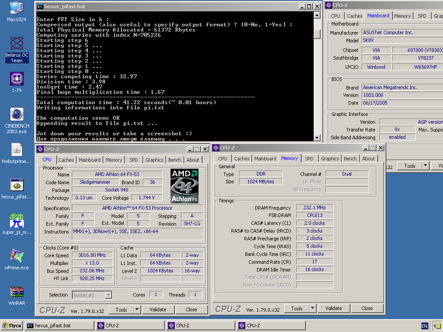Open CINEBENCH 2003.exe desktop icon
The width and height of the screenshot is (443, 332).
coord(17,121)
